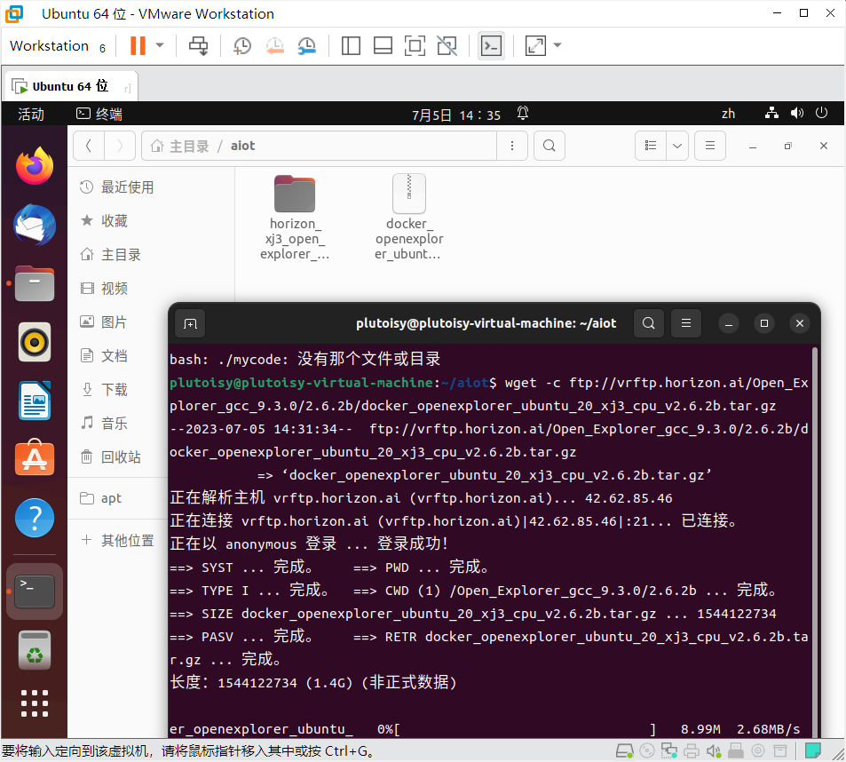This screenshot has height=762, width=846.
Task: Take a snapshot of this virtual machine
Action: click(x=242, y=46)
